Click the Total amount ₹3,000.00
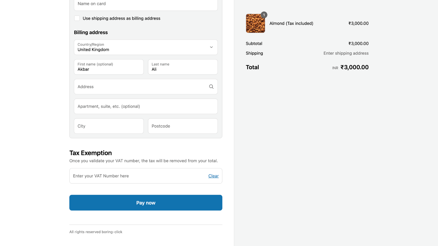Screen dimensions: 438x246 point(355,67)
